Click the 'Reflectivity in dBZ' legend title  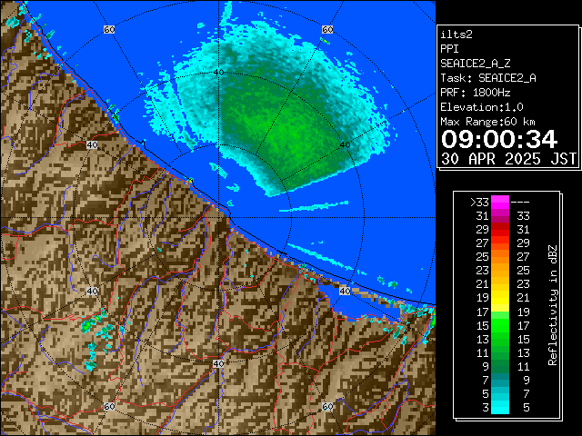point(553,305)
